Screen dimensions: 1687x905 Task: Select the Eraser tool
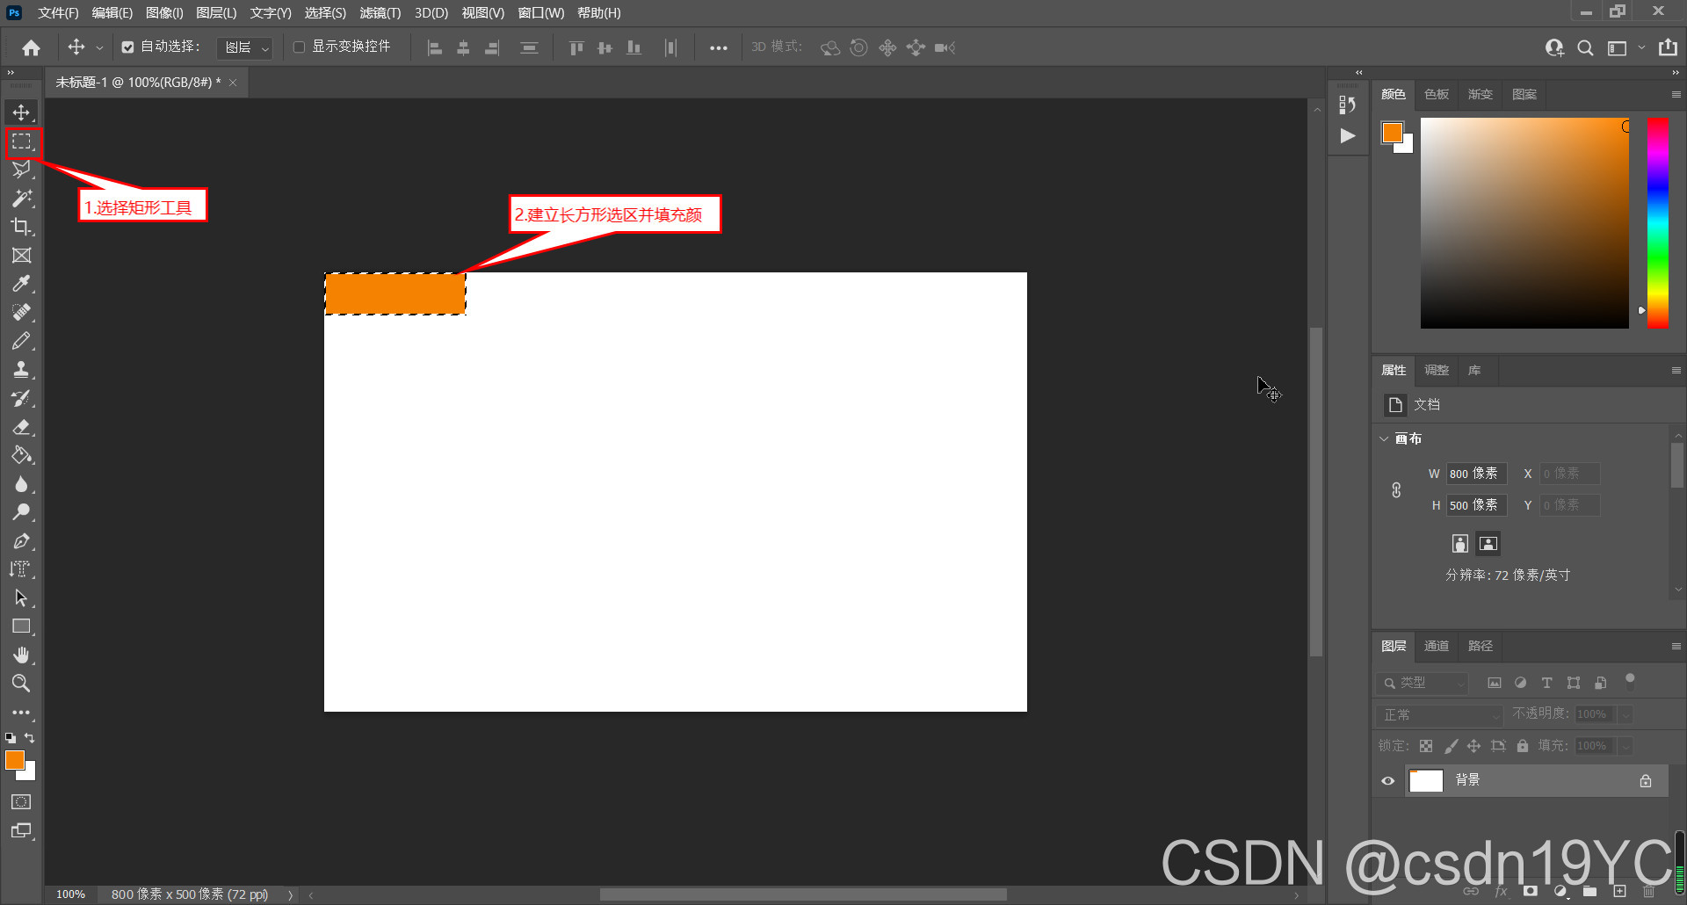[x=21, y=427]
